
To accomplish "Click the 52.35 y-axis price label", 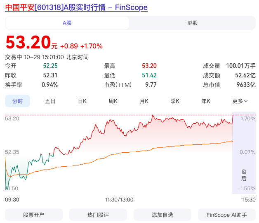I will (x=12, y=152).
